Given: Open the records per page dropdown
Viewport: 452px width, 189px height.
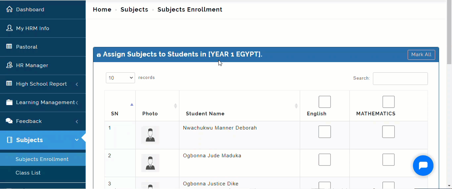Looking at the screenshot, I should click(x=120, y=78).
